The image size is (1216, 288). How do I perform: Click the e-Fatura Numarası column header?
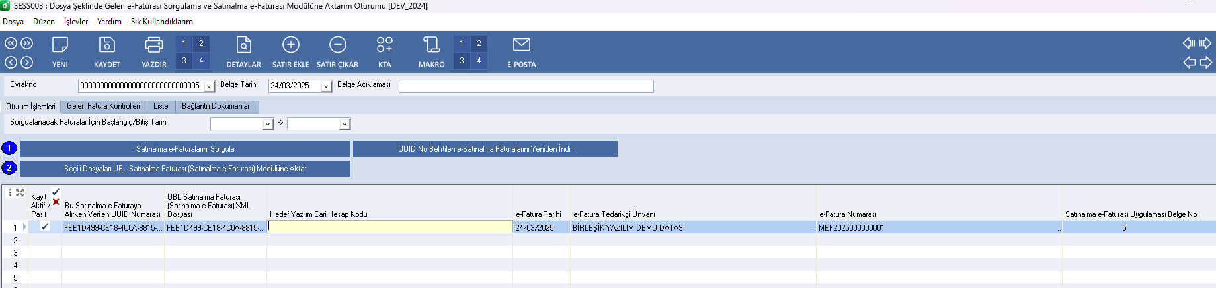939,203
